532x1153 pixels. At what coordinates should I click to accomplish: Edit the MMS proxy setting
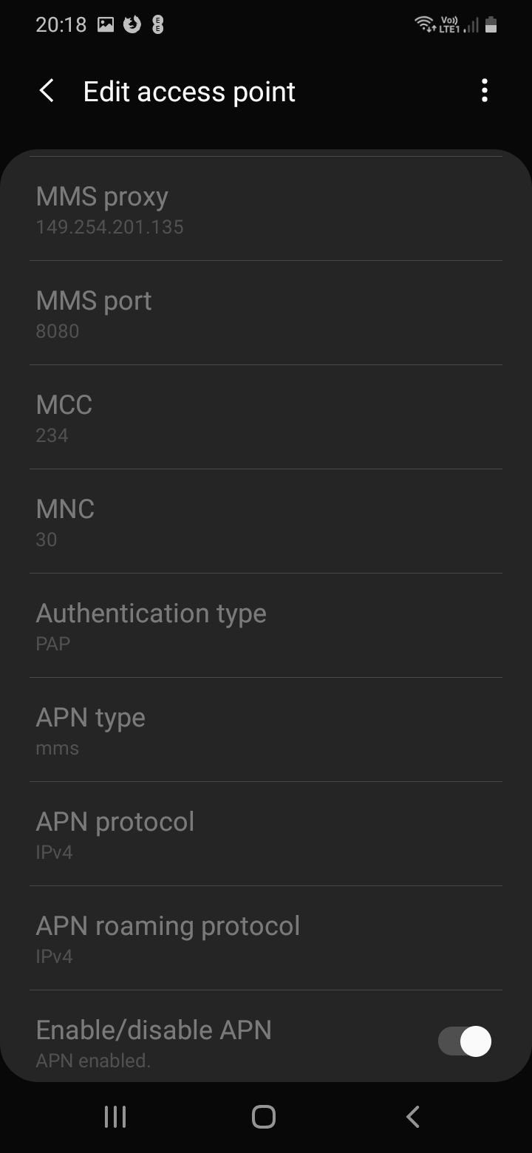(x=266, y=209)
